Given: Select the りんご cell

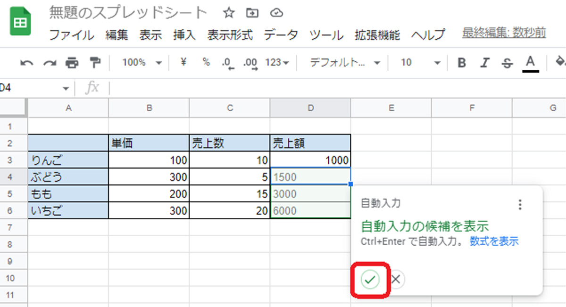Looking at the screenshot, I should coord(68,160).
